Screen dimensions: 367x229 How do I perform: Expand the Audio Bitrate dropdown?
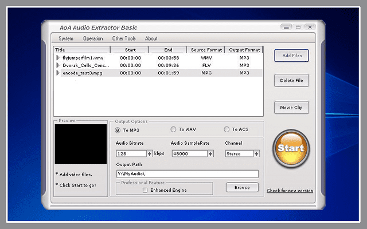coord(150,153)
